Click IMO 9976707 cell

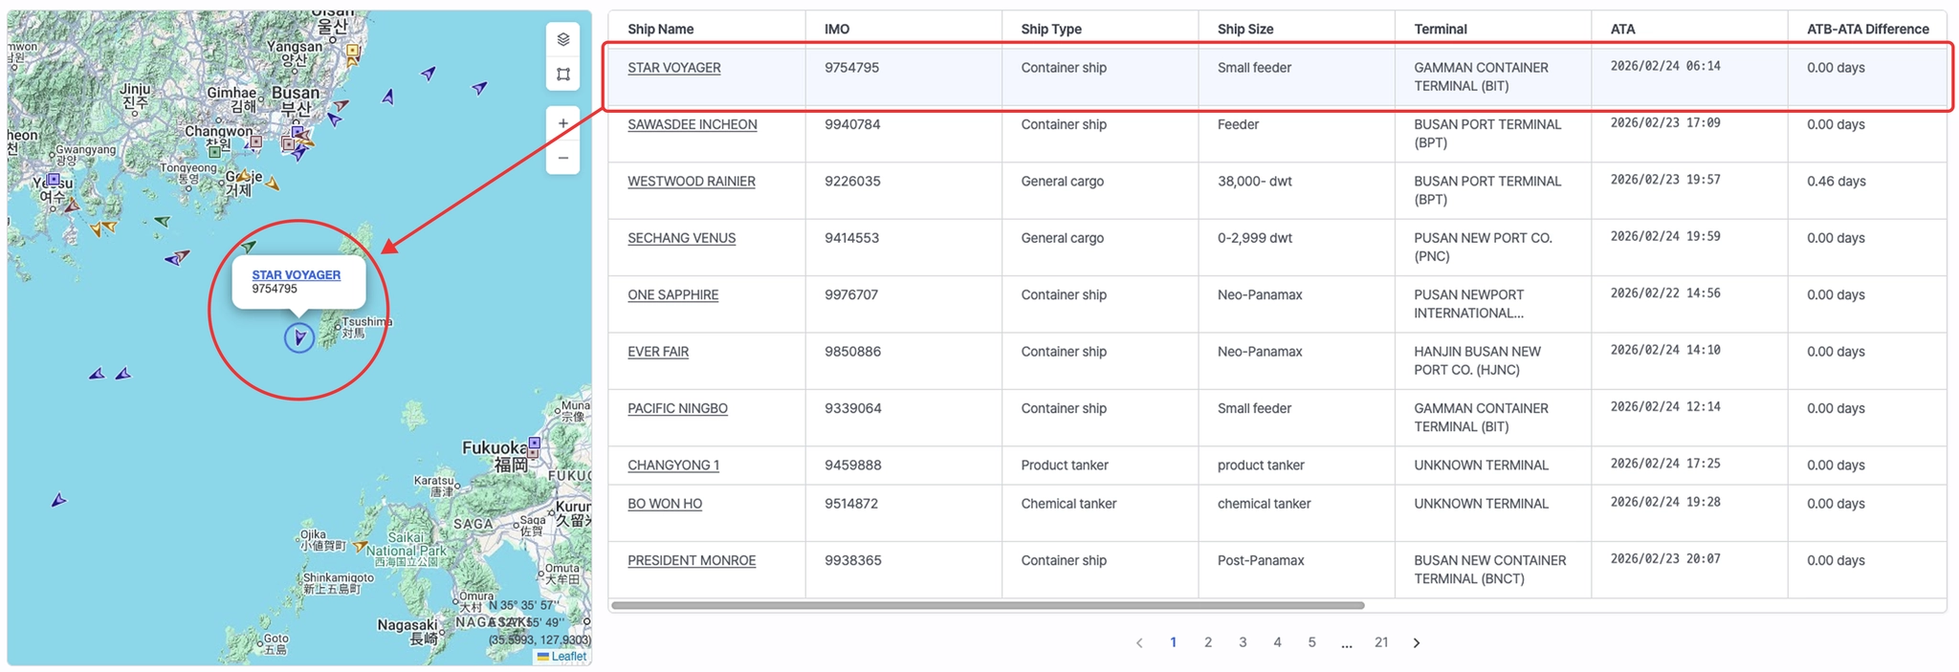coord(851,294)
